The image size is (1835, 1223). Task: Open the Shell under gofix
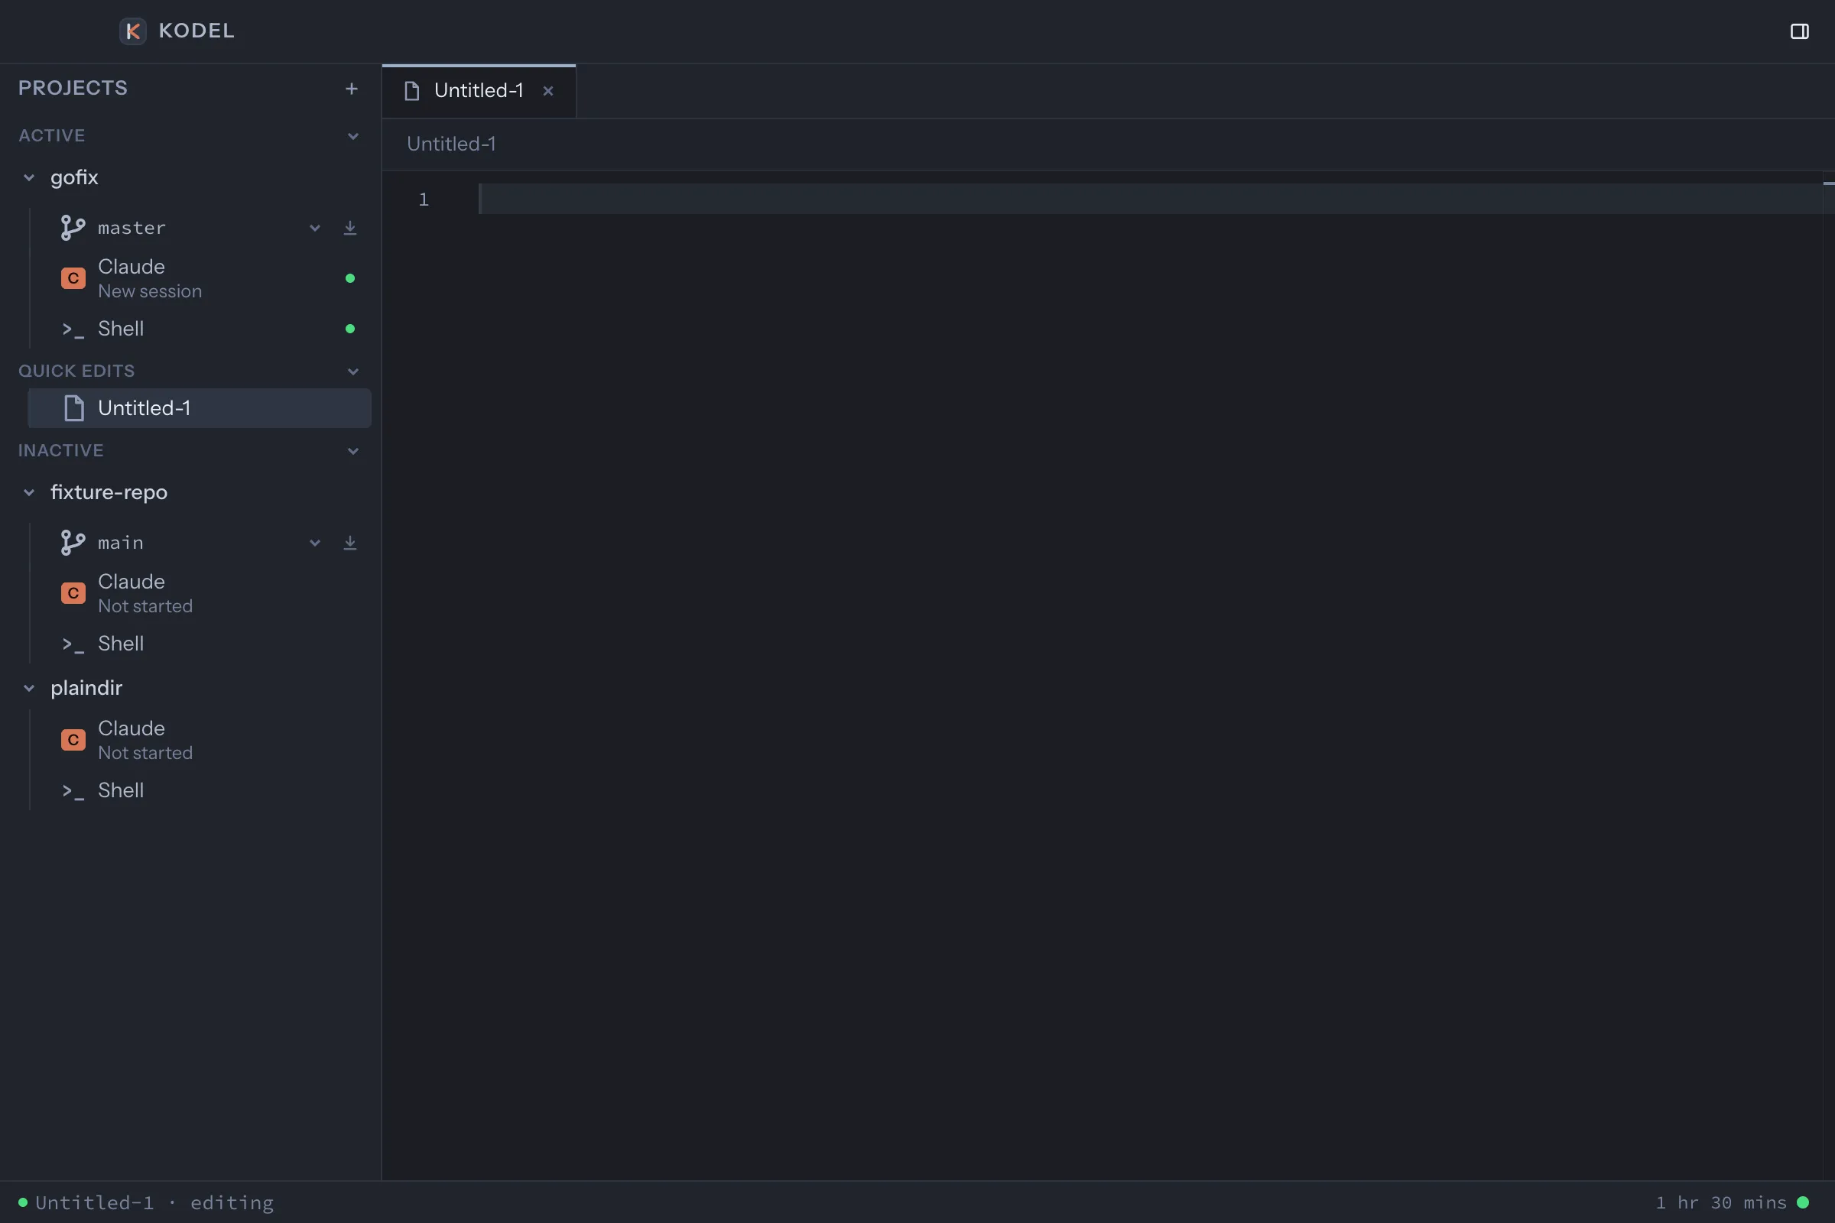click(200, 329)
